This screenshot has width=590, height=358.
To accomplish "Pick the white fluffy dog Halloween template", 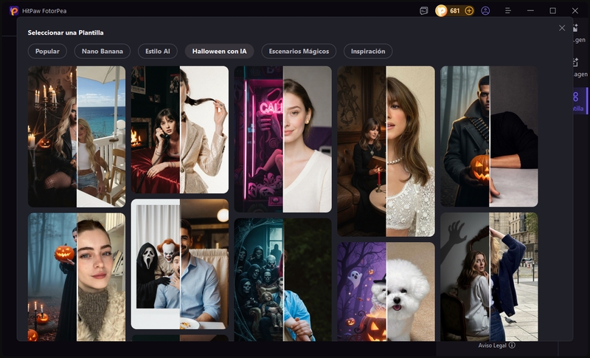I will pyautogui.click(x=386, y=291).
